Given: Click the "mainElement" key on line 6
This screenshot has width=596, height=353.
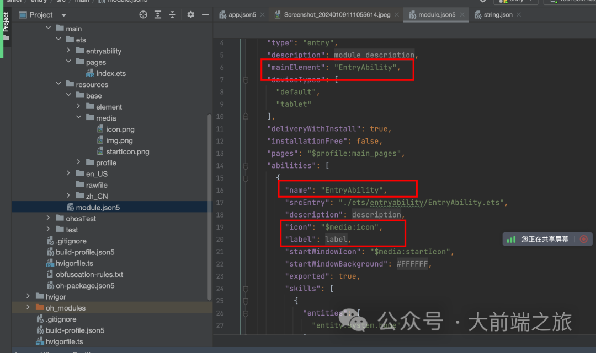Looking at the screenshot, I should pyautogui.click(x=296, y=68).
